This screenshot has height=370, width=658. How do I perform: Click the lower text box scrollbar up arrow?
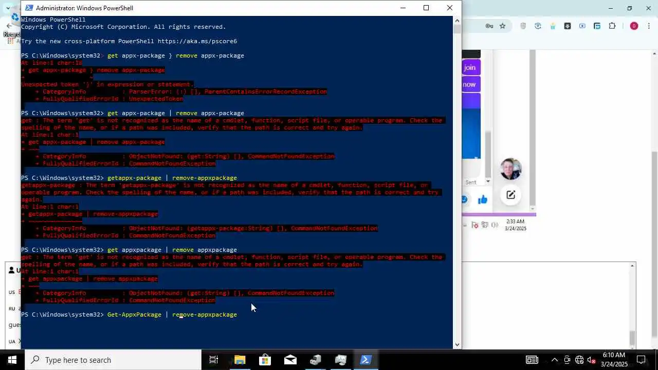tap(632, 266)
